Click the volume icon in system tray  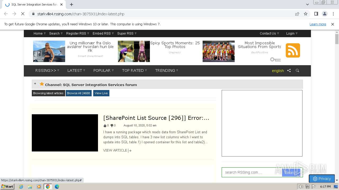coord(301,187)
